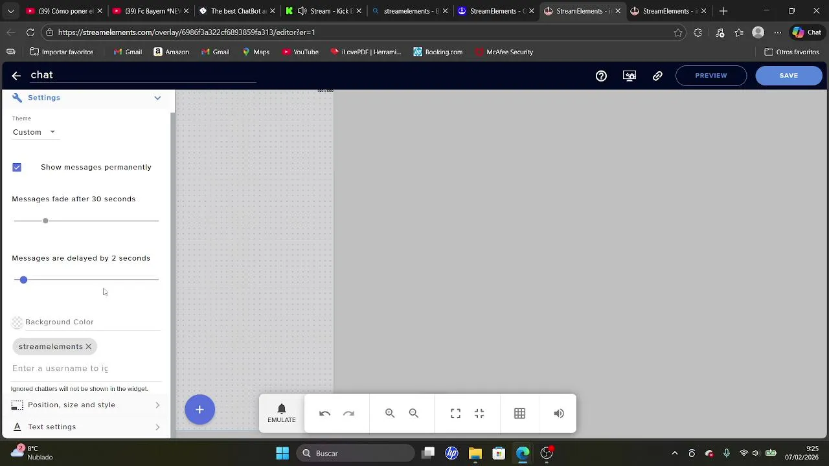The image size is (829, 466).
Task: Toggle overlay sound speaker icon
Action: coord(559,414)
